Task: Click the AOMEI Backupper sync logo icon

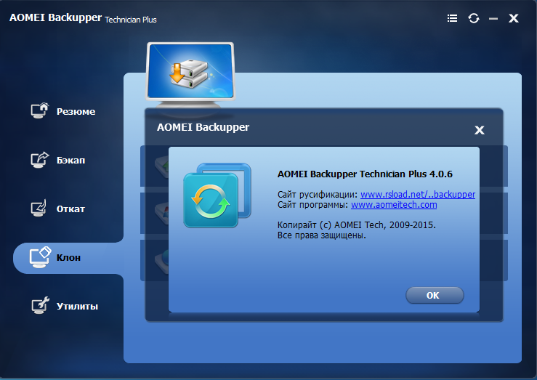Action: pos(217,195)
